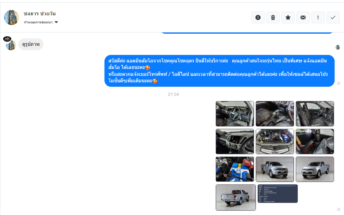Open the dashboard radio console photo
The image size is (344, 215).
(235, 141)
